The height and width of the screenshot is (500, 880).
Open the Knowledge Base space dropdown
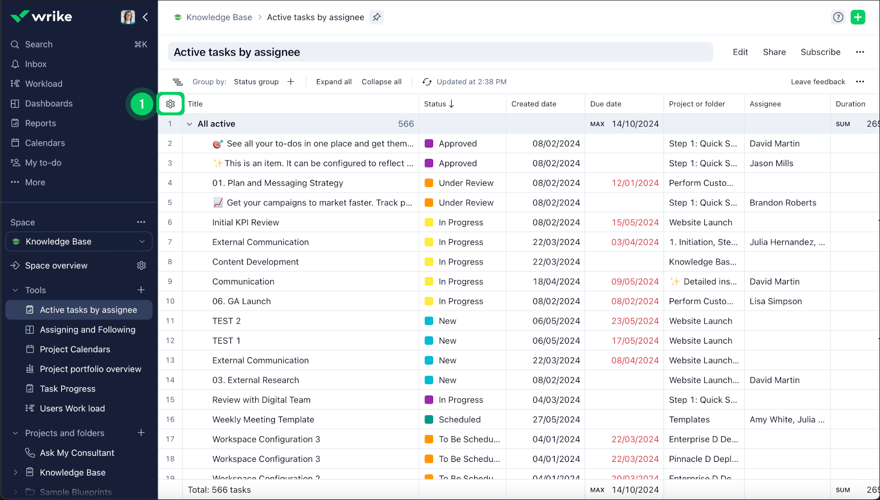tap(79, 241)
